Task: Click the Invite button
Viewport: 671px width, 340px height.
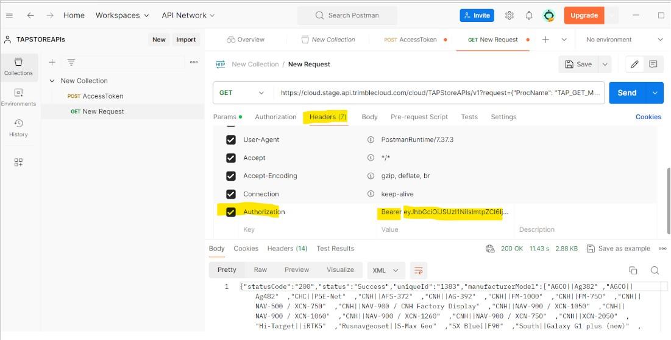Action: pos(477,15)
